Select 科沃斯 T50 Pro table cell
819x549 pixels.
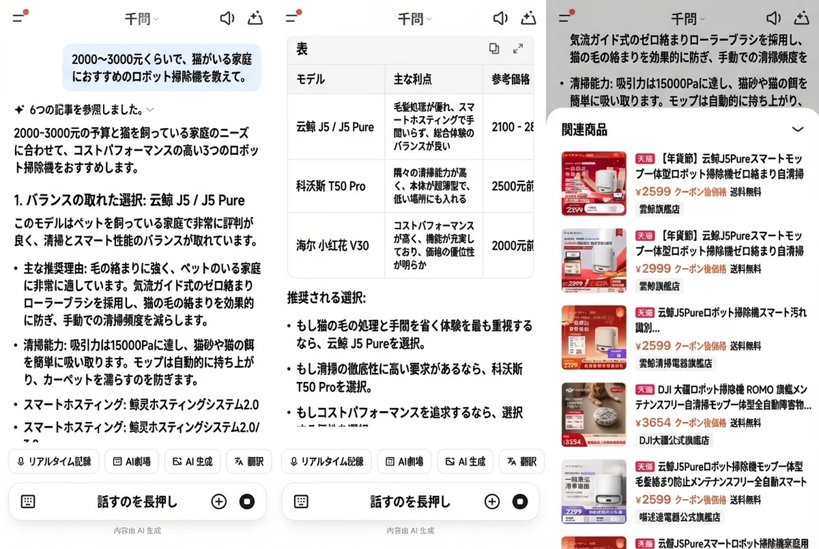335,186
